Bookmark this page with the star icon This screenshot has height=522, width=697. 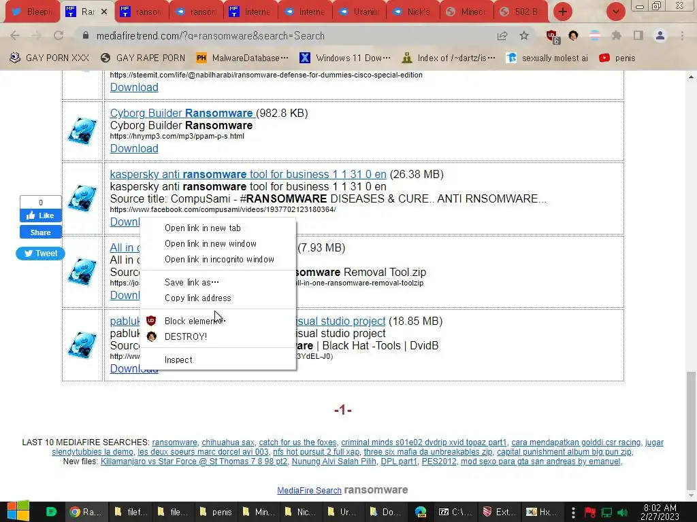point(524,35)
